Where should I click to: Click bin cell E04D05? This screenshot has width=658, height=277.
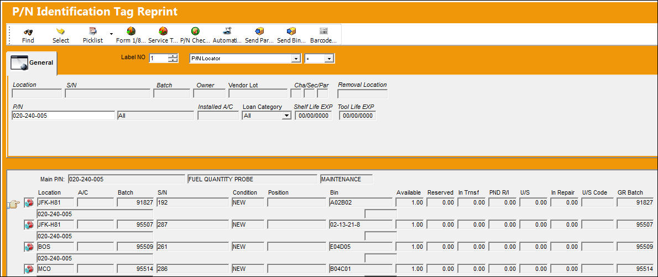tap(361, 247)
